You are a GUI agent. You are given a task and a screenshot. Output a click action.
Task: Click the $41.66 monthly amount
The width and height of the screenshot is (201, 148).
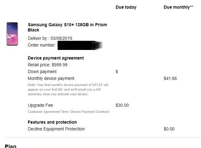170,78
